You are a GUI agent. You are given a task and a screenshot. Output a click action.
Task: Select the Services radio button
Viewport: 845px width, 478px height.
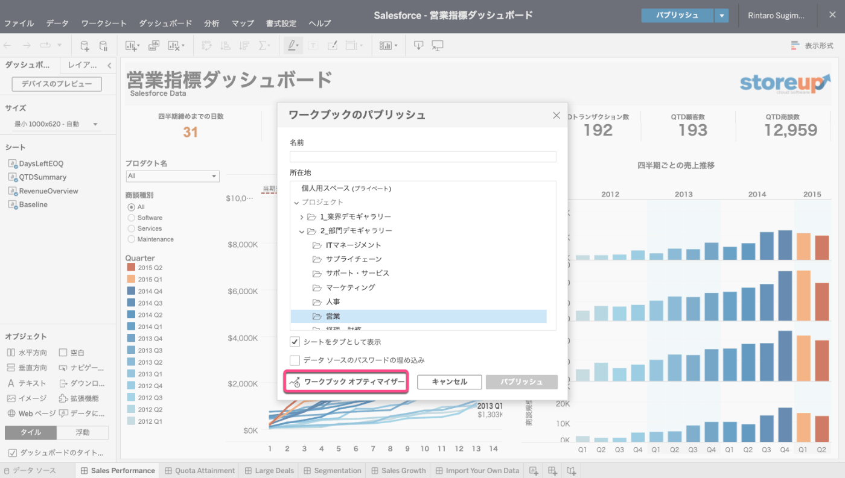pos(132,228)
